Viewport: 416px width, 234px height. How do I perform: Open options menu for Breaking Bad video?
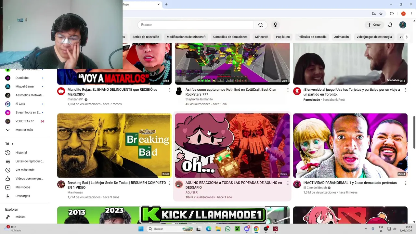click(x=170, y=183)
